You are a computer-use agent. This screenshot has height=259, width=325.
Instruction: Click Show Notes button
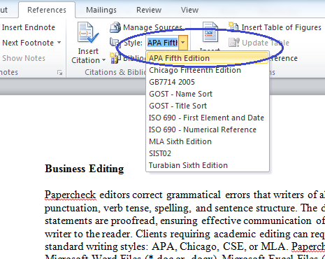(24, 58)
